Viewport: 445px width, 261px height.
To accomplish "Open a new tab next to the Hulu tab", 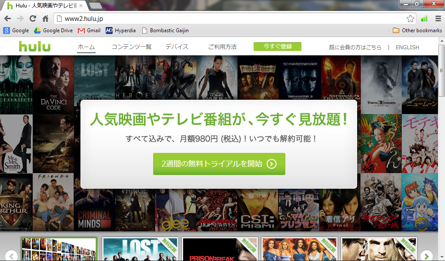I will [x=95, y=5].
